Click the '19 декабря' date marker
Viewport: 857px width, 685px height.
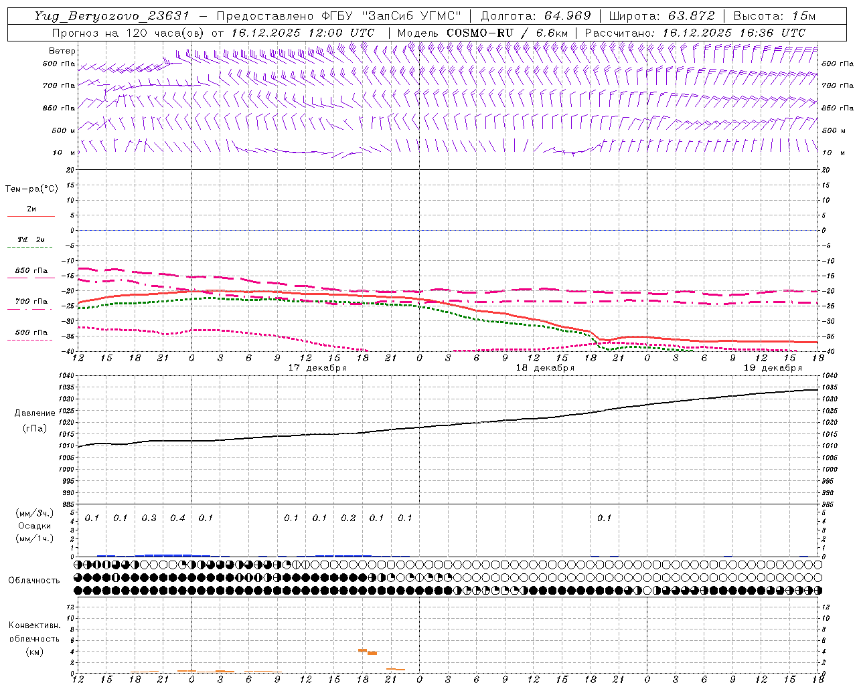pos(773,368)
